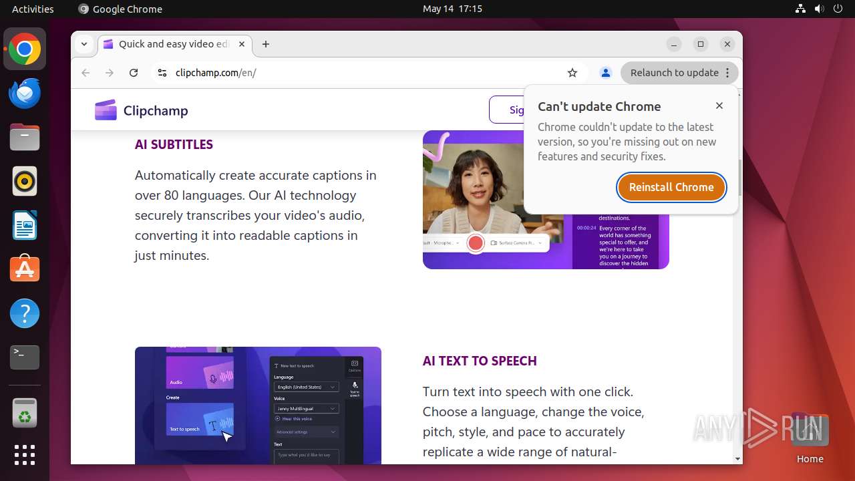This screenshot has height=481, width=855.
Task: Open a new tab with the plus button
Action: pyautogui.click(x=266, y=44)
